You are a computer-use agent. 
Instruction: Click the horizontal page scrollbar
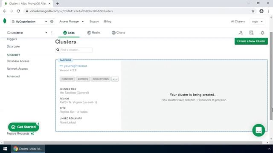[133, 143]
